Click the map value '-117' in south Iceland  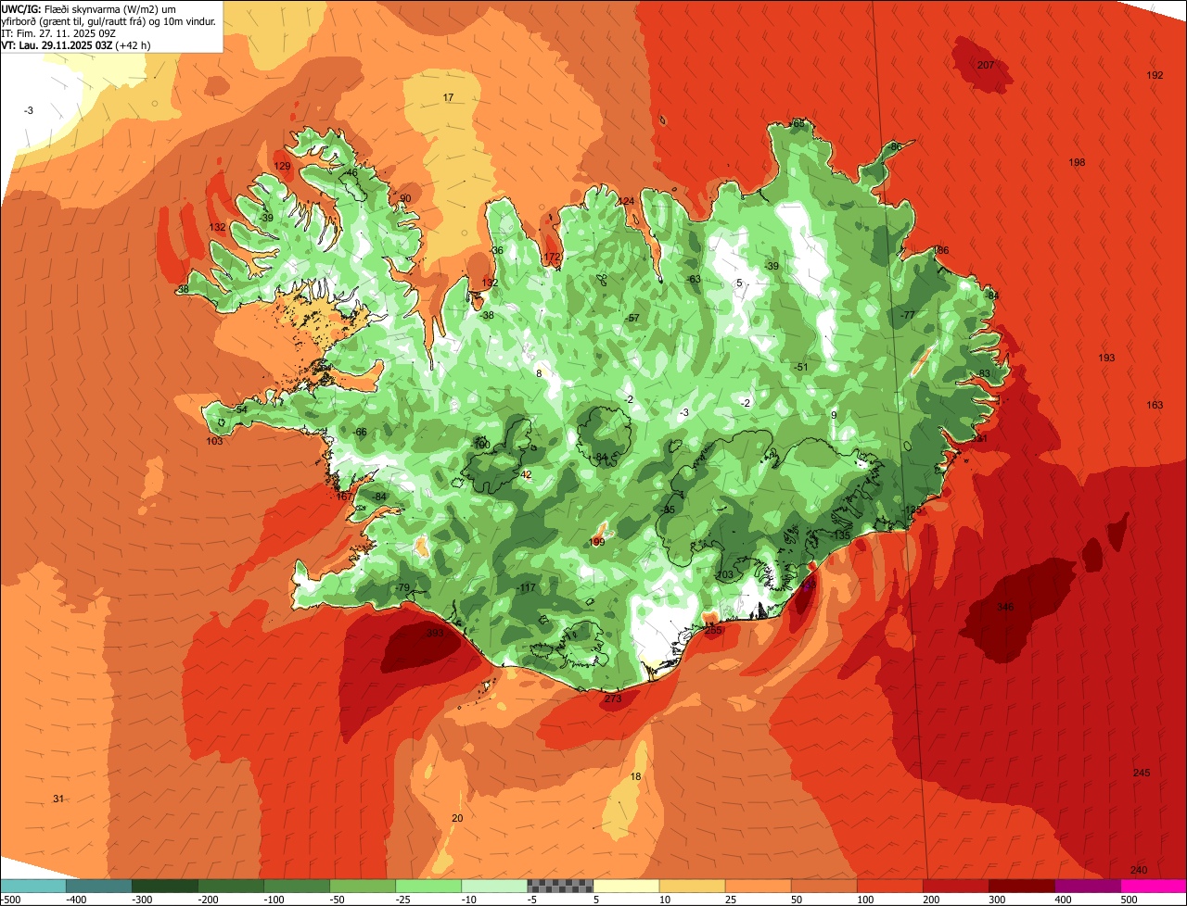pos(526,588)
